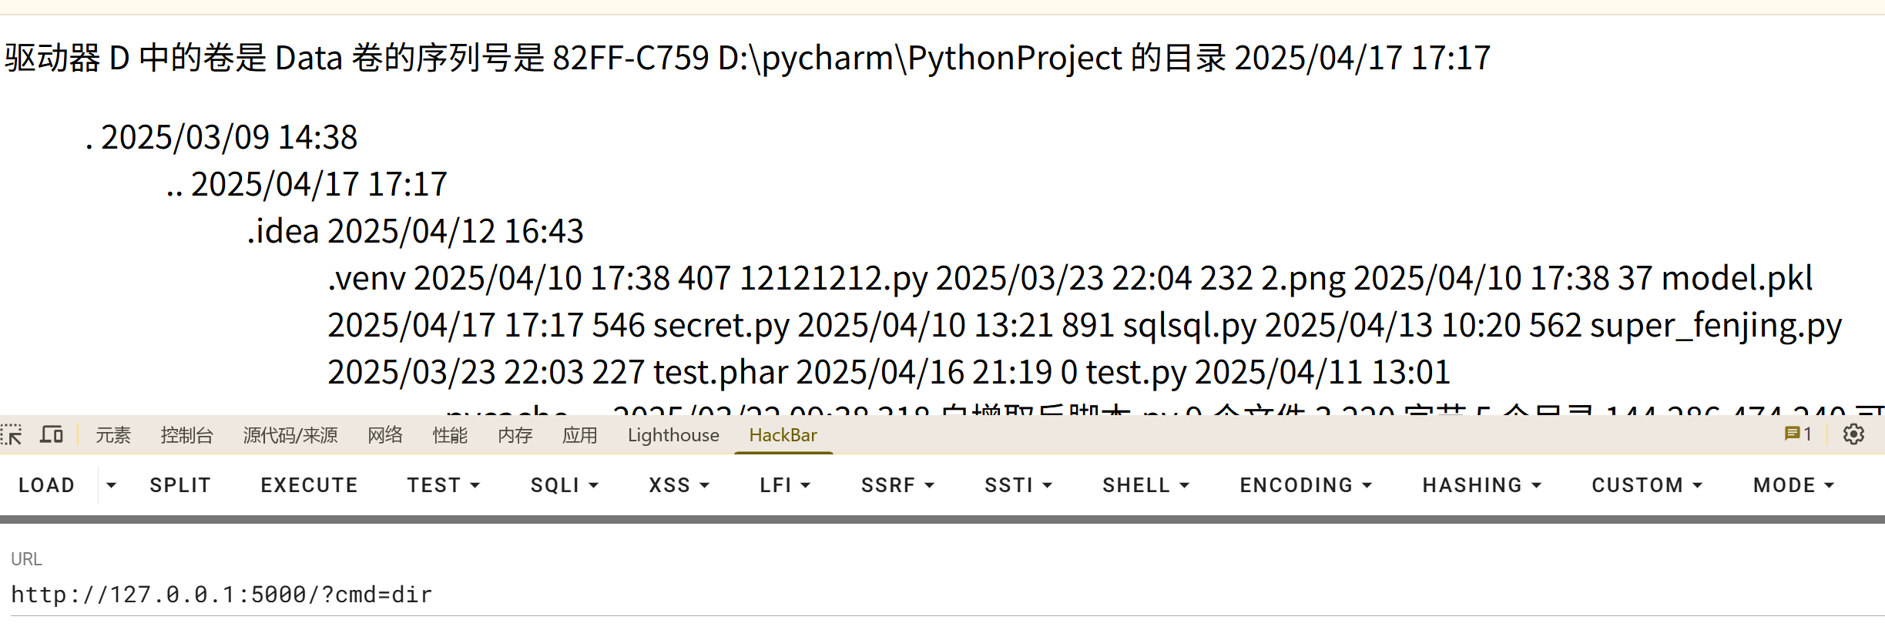
Task: Open the LOAD dropdown arrow
Action: click(x=111, y=485)
